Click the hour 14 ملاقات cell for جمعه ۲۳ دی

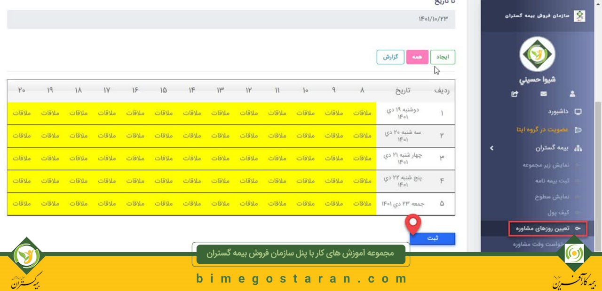(x=192, y=204)
